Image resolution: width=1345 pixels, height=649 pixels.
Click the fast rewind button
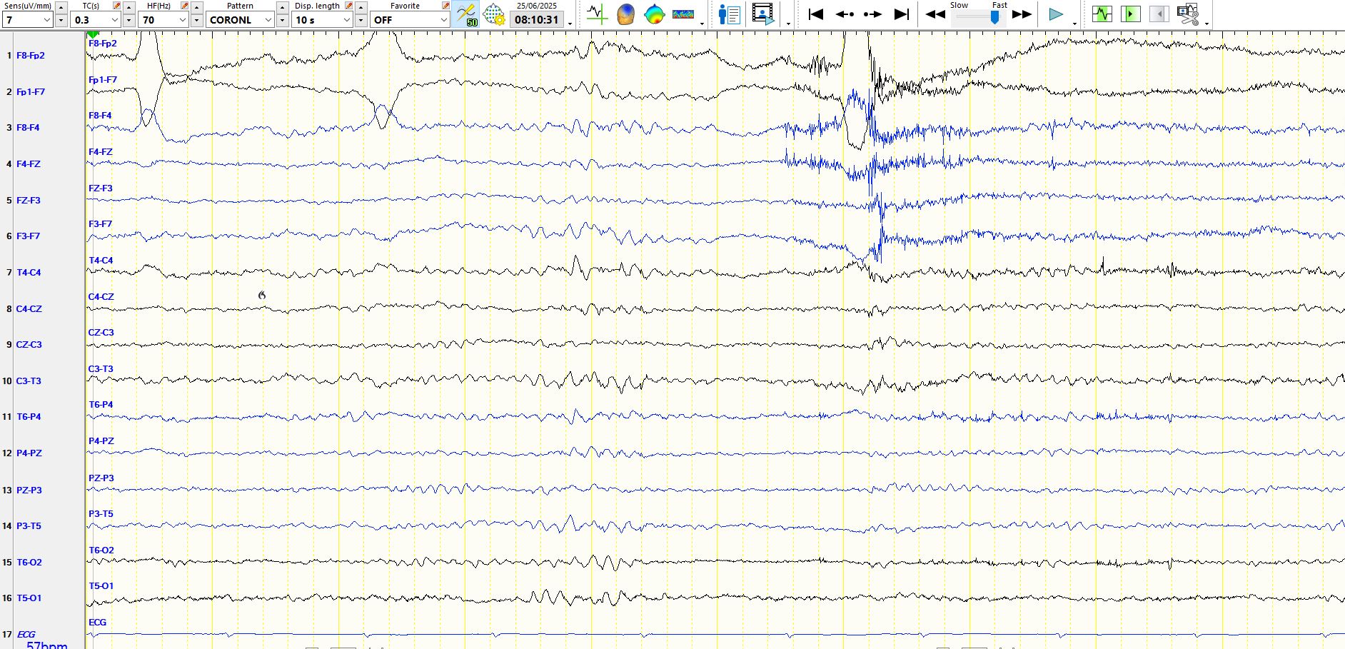click(x=935, y=14)
